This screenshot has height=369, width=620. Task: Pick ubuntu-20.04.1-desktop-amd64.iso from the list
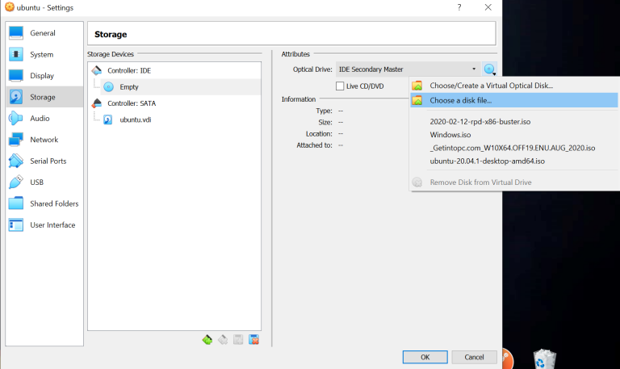[487, 161]
